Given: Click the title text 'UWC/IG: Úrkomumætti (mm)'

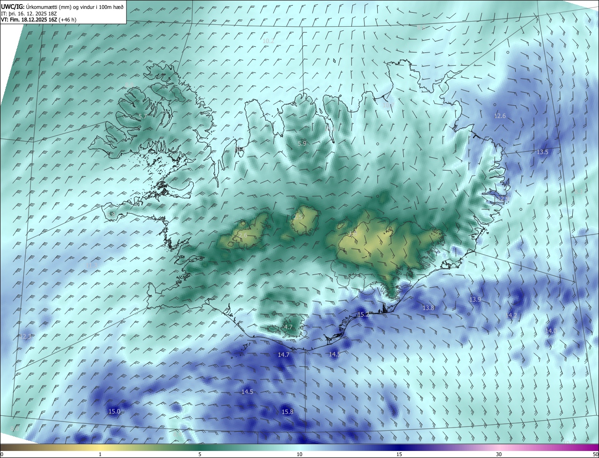Looking at the screenshot, I should click(x=37, y=6).
